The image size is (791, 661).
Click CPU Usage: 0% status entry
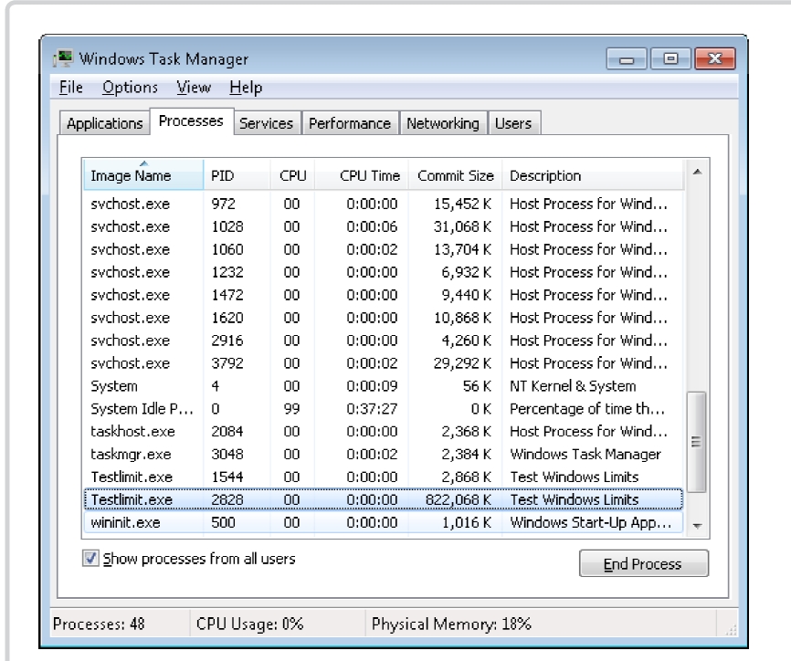pyautogui.click(x=249, y=624)
